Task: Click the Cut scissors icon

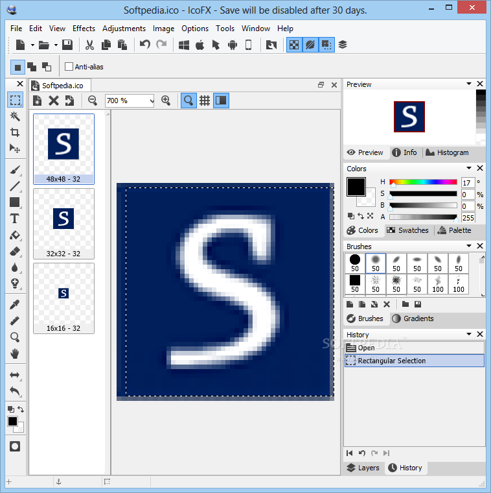Action: [x=89, y=45]
